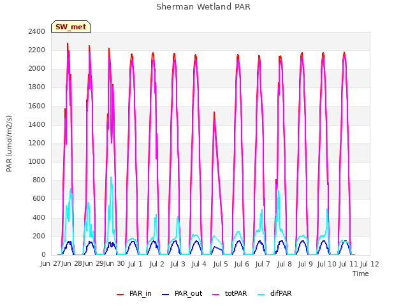Click the Jul 5 reduced PAR peak
This screenshot has height=306, width=408.
pyautogui.click(x=214, y=113)
